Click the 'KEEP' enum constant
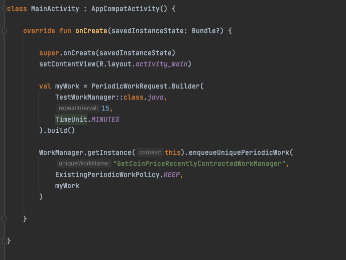 click(171, 175)
